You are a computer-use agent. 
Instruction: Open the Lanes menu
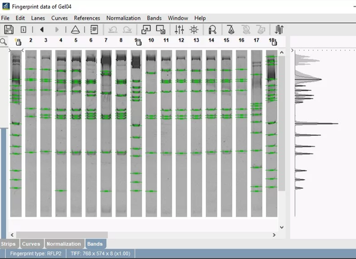tap(38, 18)
